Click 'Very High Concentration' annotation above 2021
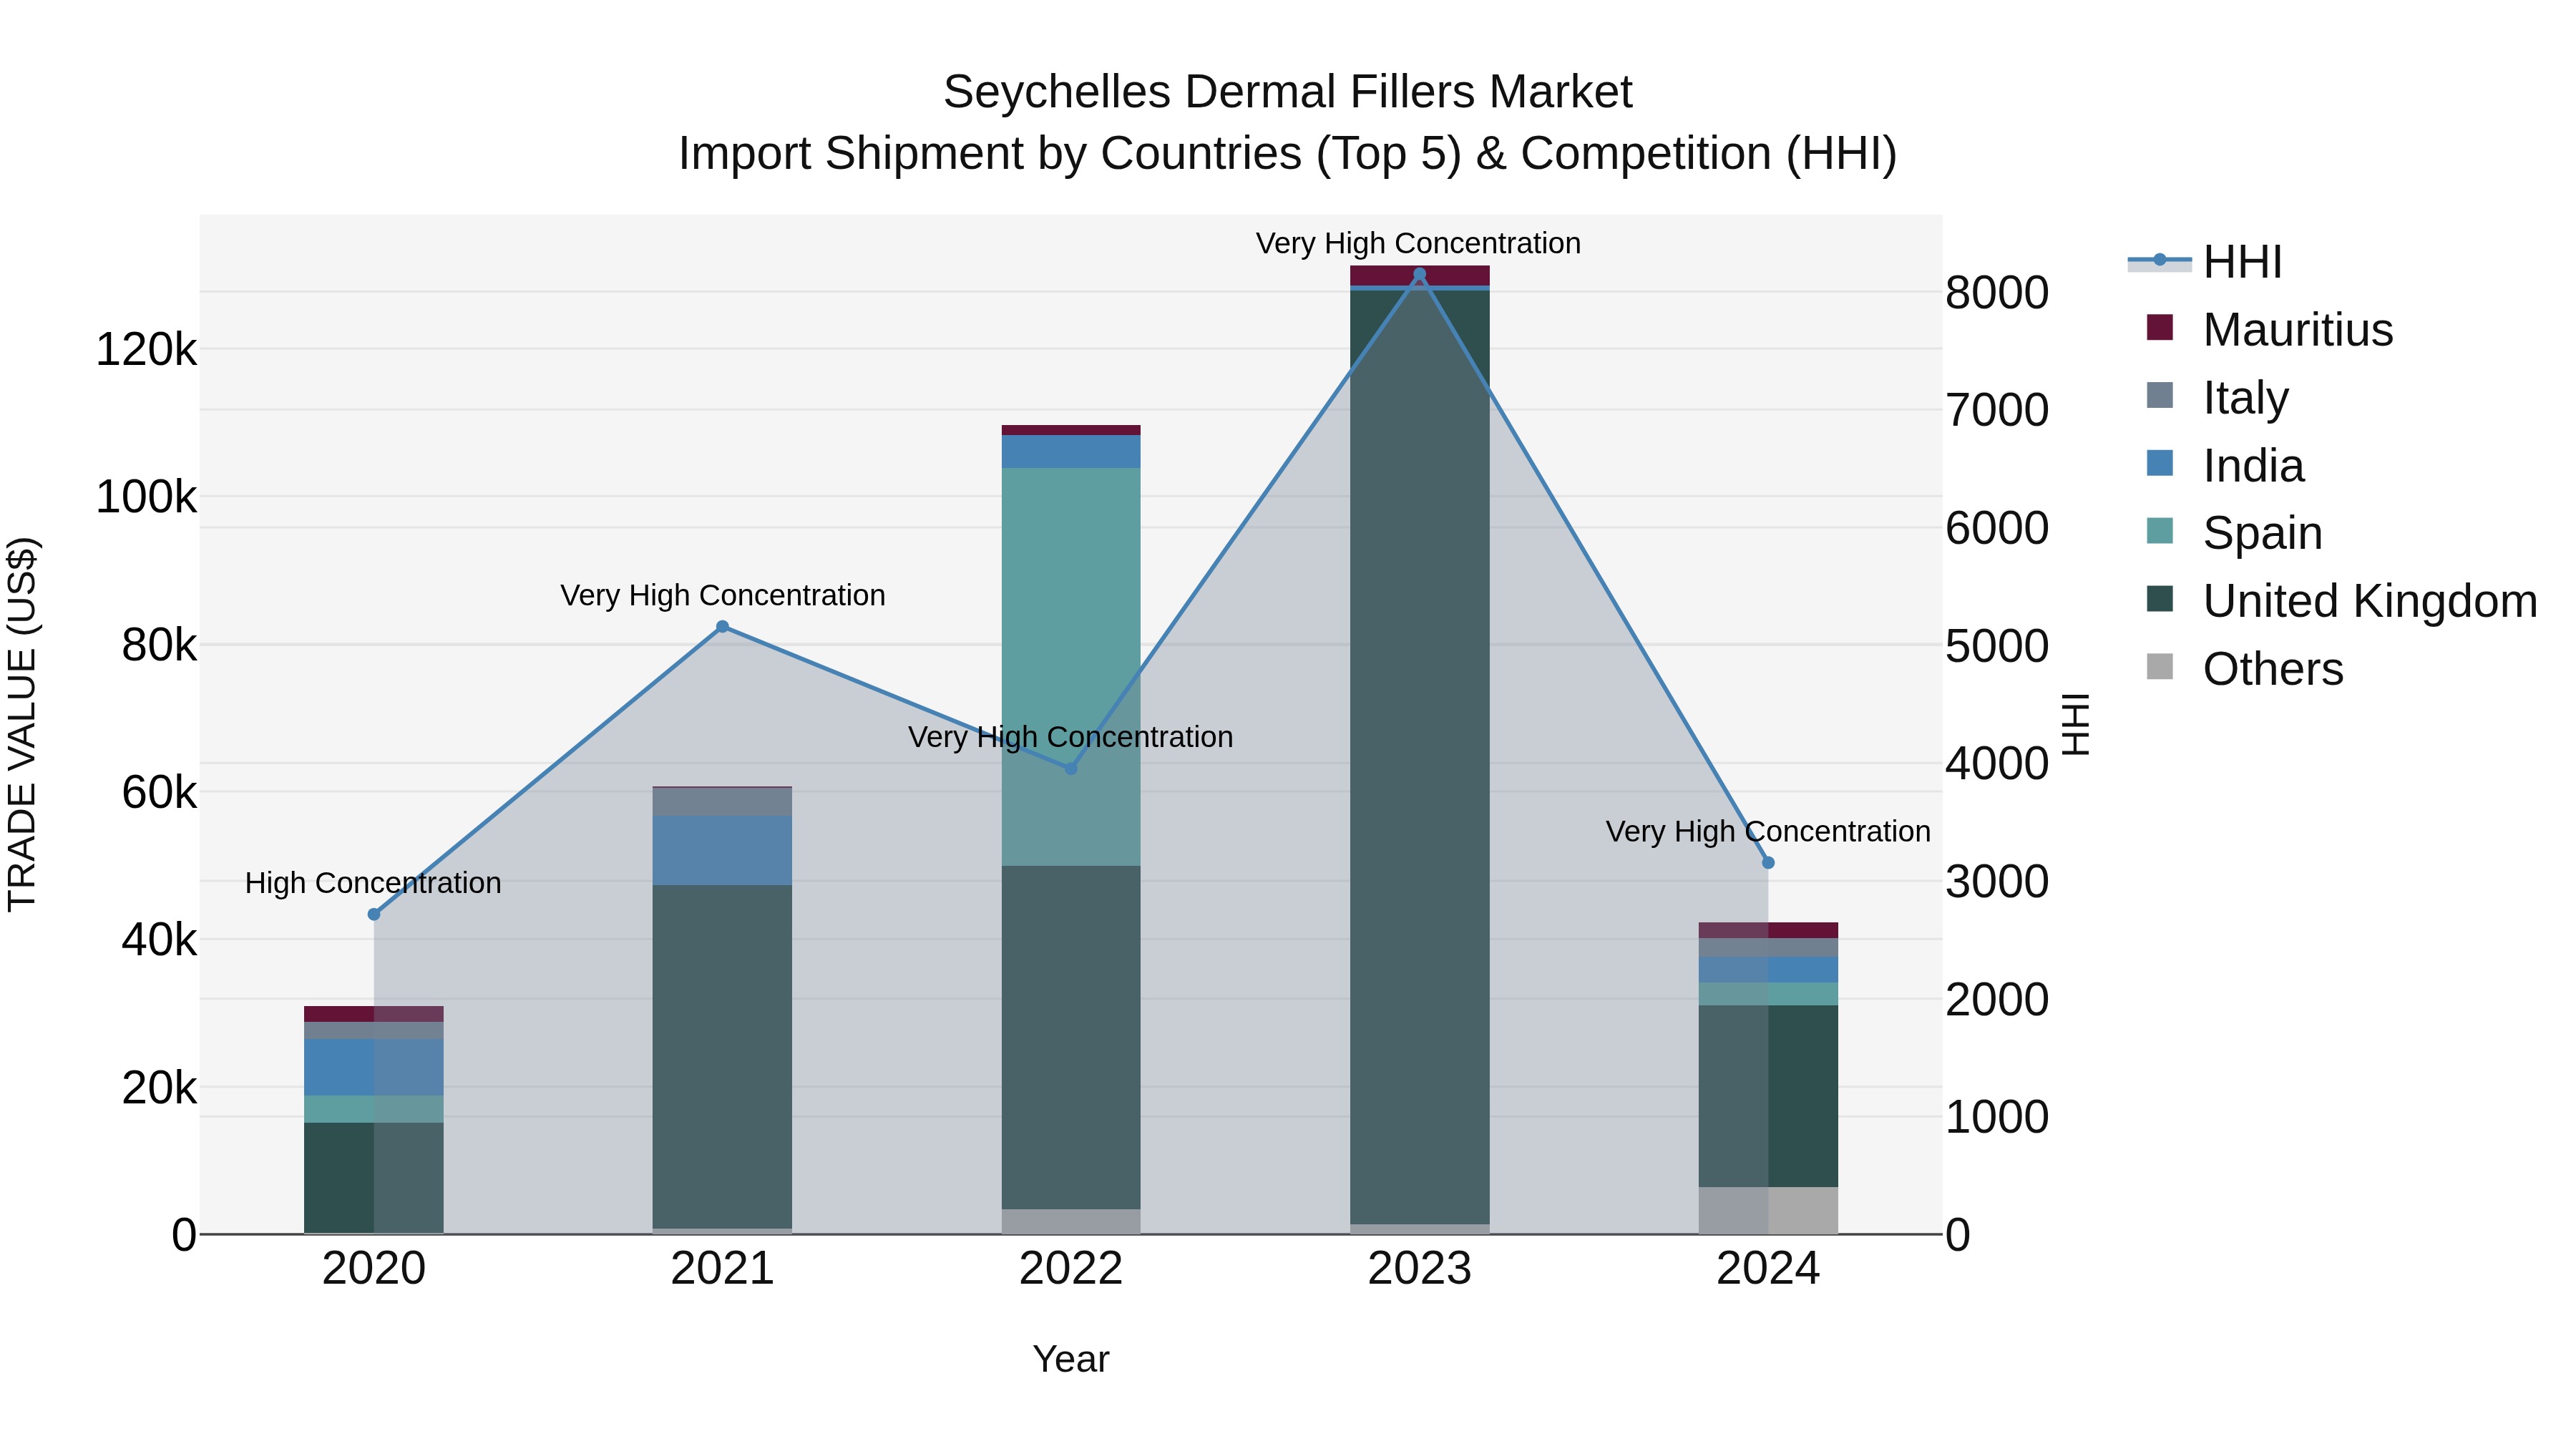Viewport: 2576px width, 1449px height. (722, 595)
